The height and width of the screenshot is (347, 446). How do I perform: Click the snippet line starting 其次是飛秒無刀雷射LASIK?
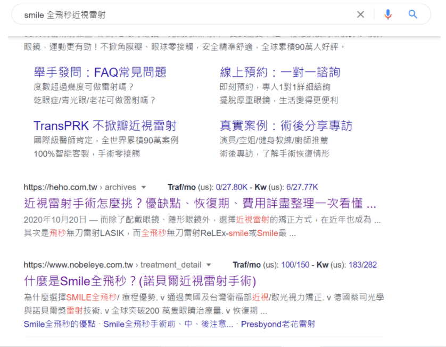click(160, 233)
